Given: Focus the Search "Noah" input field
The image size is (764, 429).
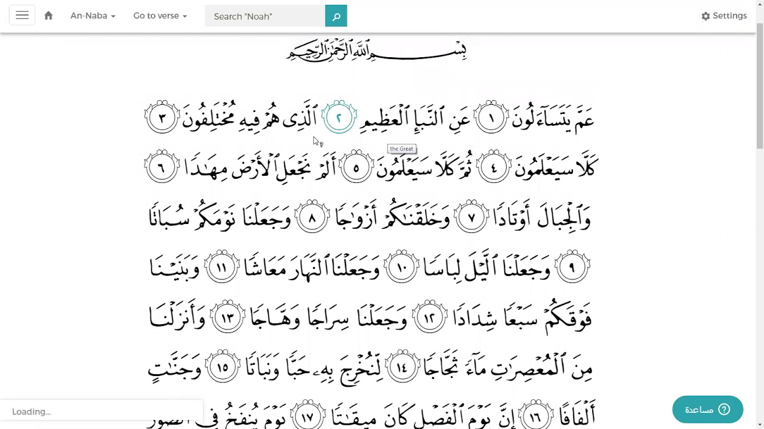Looking at the screenshot, I should click(x=265, y=16).
